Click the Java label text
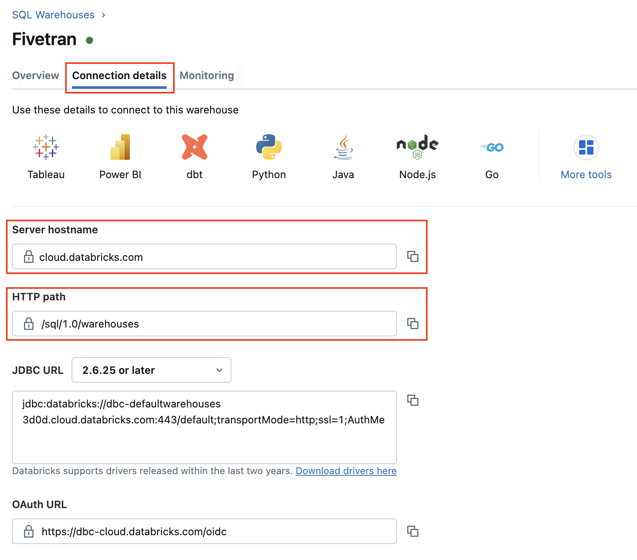The image size is (637, 560). pyautogui.click(x=343, y=175)
